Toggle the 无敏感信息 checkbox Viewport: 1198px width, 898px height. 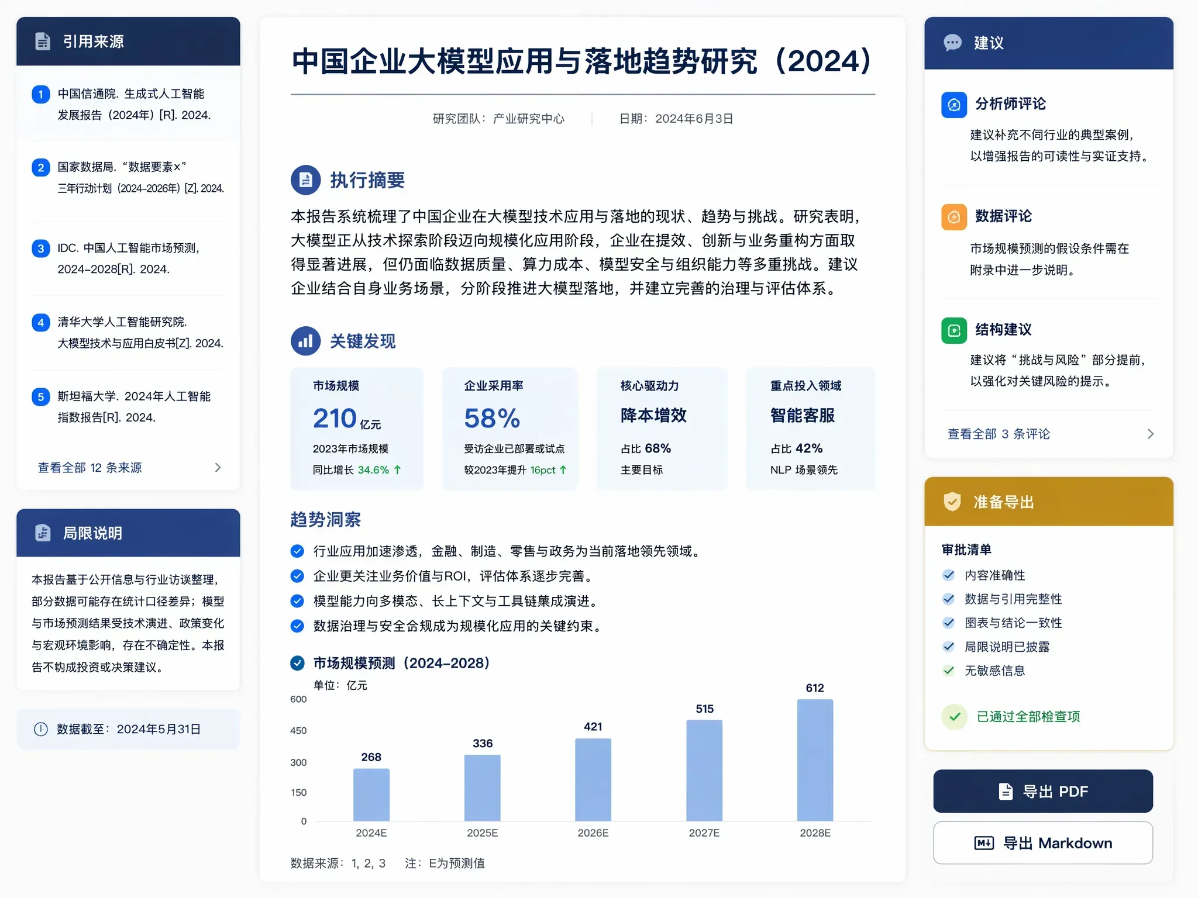point(948,671)
